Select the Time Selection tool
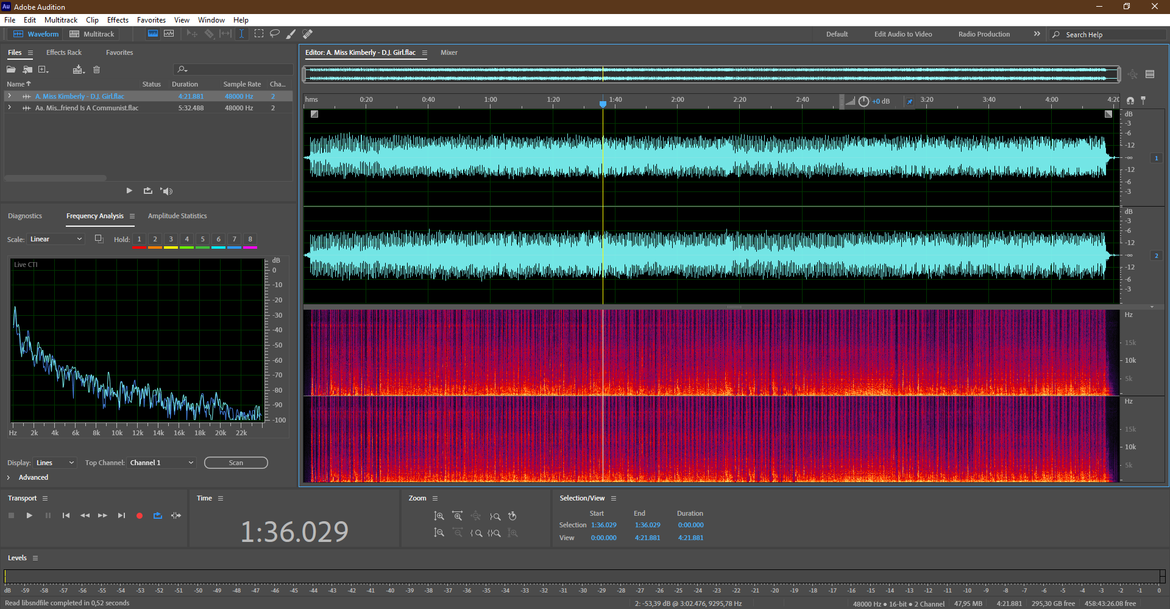This screenshot has width=1170, height=609. (241, 34)
